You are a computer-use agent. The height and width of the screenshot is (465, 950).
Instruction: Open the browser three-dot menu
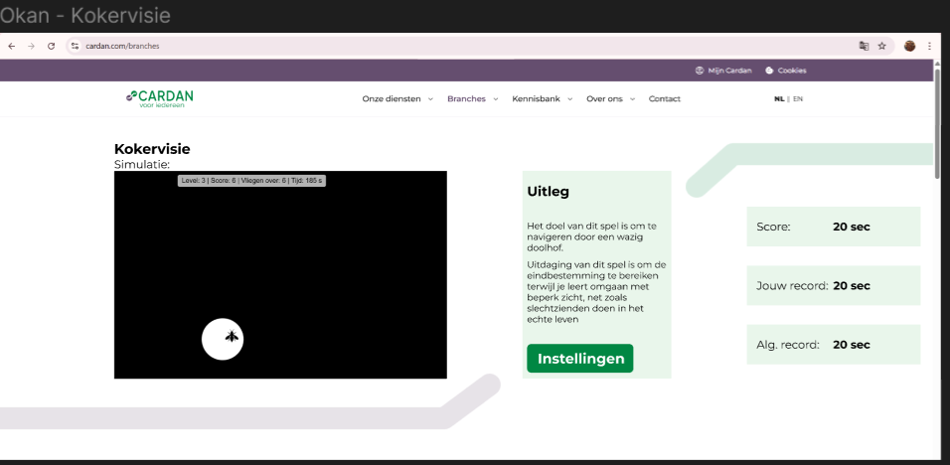pyautogui.click(x=930, y=46)
